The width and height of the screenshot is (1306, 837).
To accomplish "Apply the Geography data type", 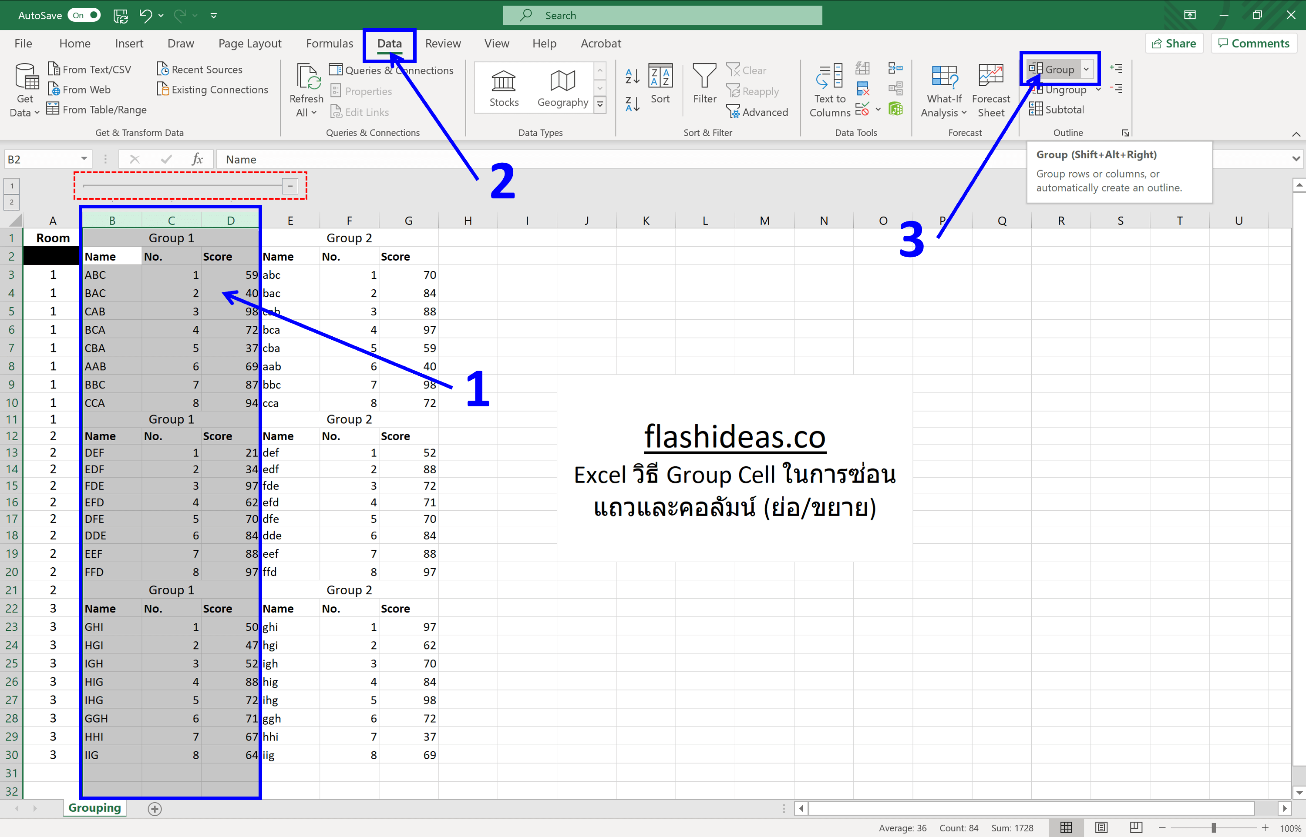I will [562, 87].
